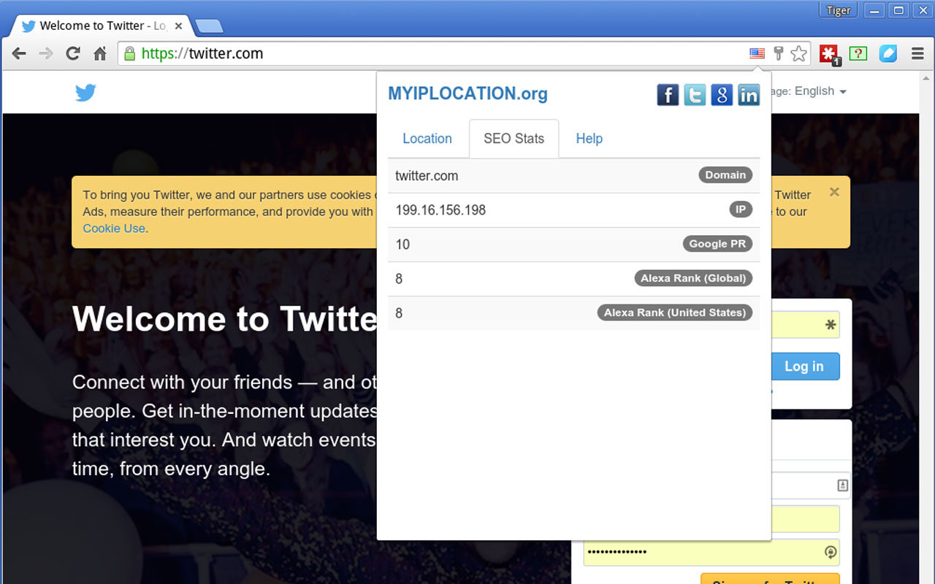Image resolution: width=935 pixels, height=584 pixels.
Task: Click the Twitter share icon in the popup
Action: coord(695,95)
